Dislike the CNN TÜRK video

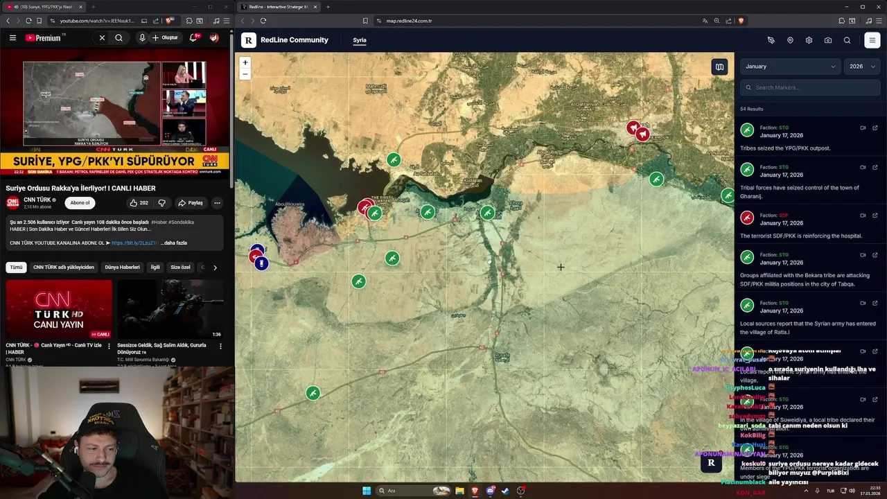[161, 203]
